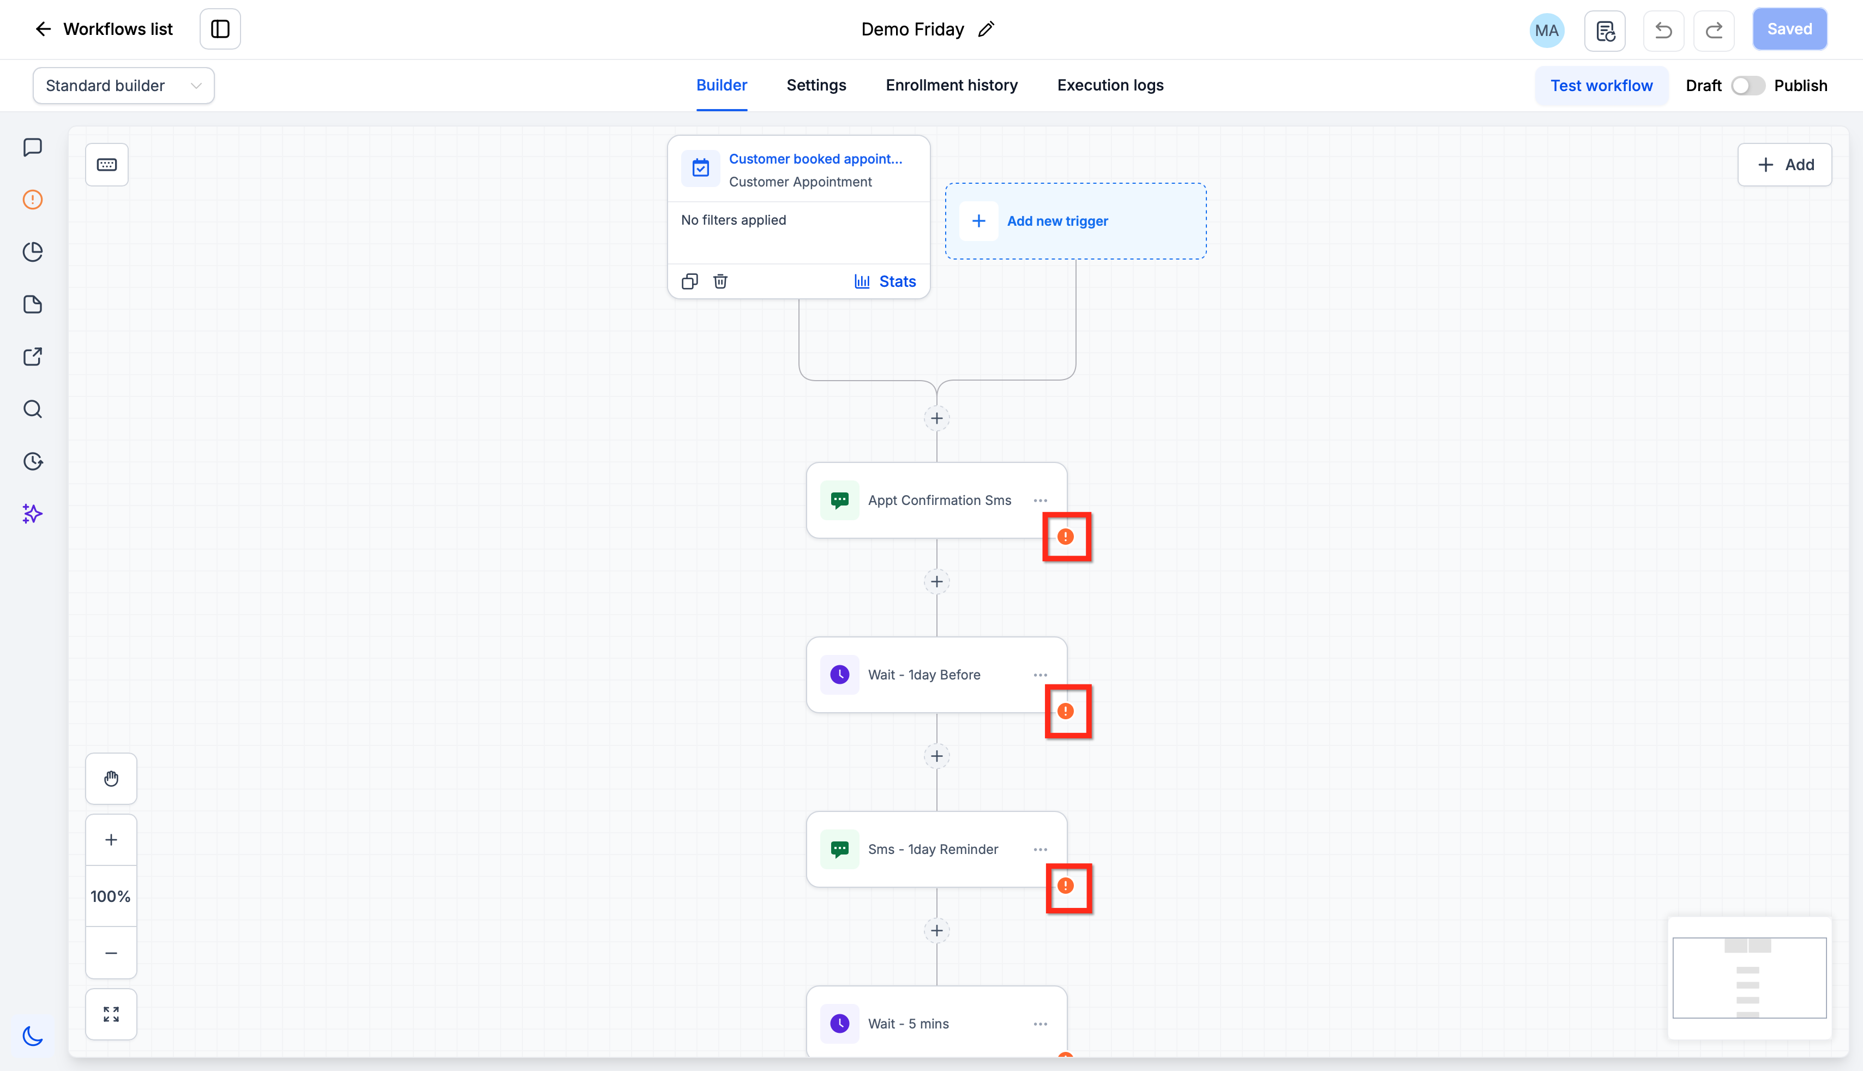
Task: Duplicate the Customer Appointment trigger
Action: [x=689, y=282]
